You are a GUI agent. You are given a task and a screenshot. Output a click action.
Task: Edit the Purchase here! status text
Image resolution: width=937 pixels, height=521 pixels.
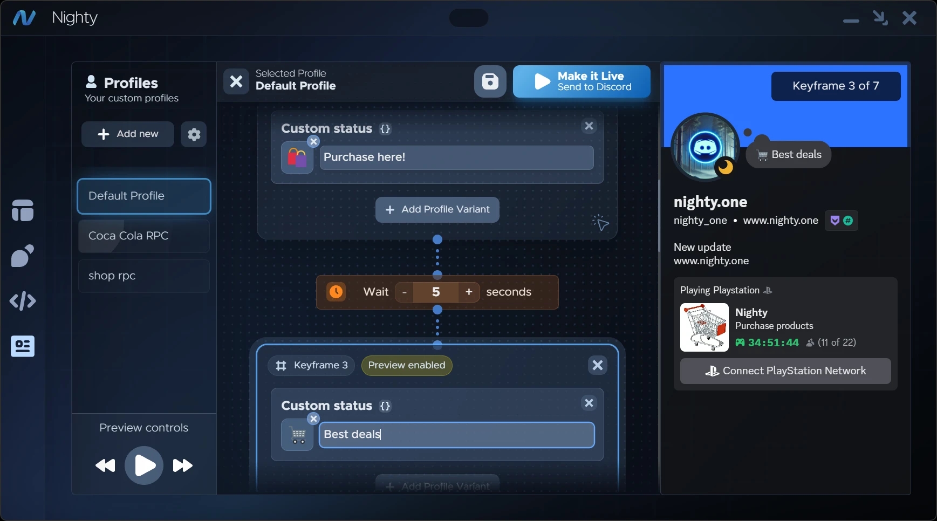(457, 157)
